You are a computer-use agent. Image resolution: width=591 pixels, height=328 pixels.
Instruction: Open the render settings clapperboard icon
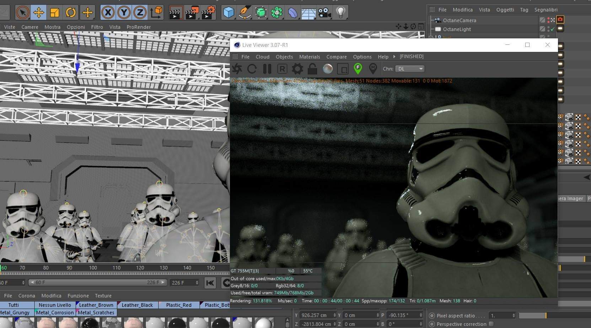point(208,12)
